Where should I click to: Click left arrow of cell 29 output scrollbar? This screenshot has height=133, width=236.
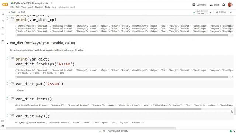tap(16, 35)
